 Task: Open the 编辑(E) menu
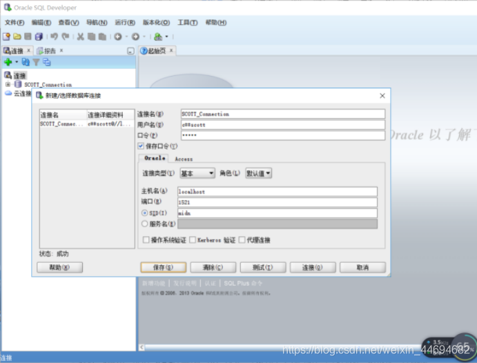[x=41, y=23]
